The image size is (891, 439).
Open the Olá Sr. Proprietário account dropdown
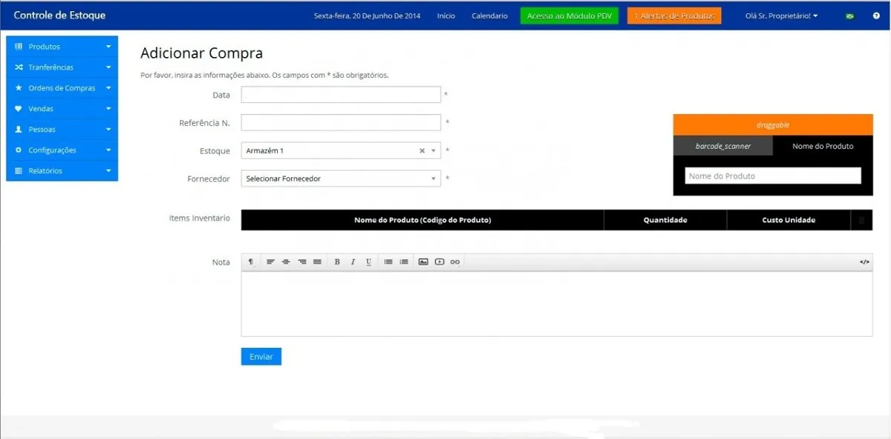(x=781, y=15)
